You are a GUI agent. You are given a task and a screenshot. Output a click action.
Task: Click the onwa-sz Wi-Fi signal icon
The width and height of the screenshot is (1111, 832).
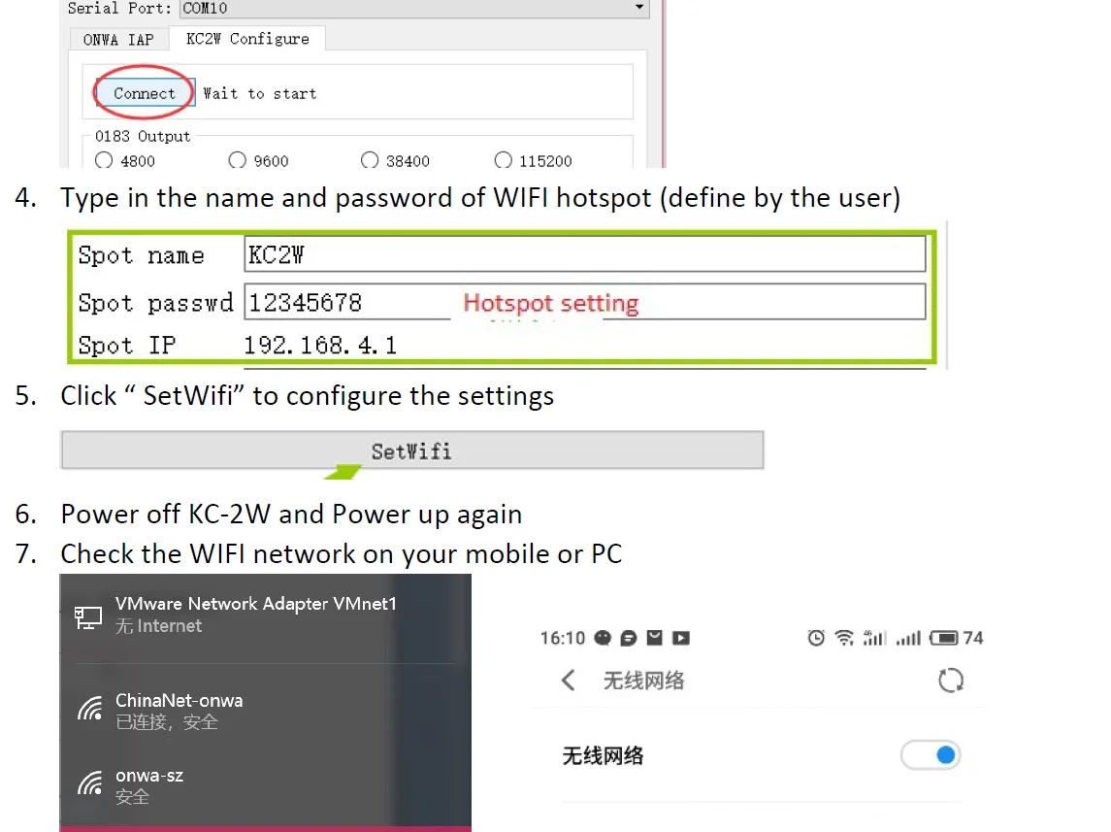pyautogui.click(x=90, y=783)
